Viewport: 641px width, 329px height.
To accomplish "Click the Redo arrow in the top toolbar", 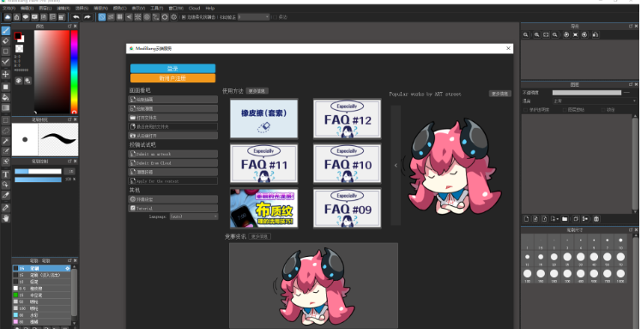I will (x=87, y=17).
